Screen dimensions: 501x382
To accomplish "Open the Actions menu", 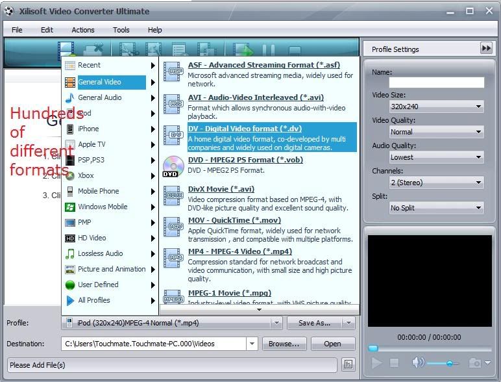I will (x=83, y=30).
